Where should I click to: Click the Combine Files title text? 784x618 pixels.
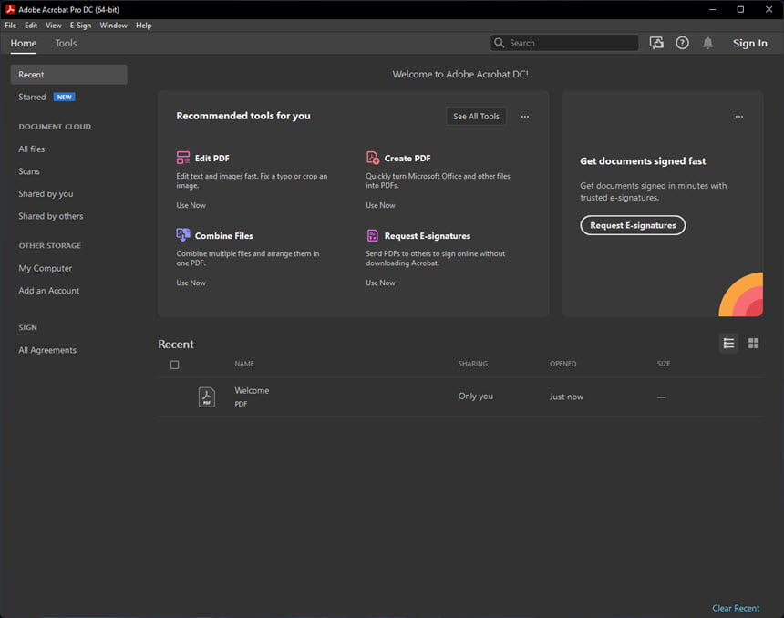coord(223,235)
